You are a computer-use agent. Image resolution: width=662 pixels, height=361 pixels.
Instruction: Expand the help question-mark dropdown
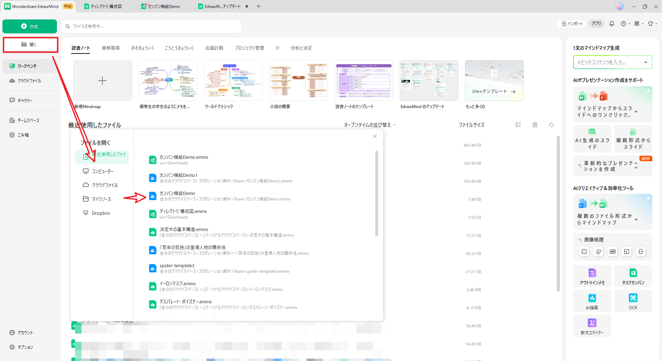click(625, 24)
